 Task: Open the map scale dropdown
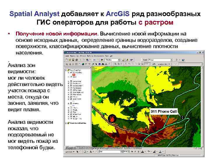[x=119, y=60]
